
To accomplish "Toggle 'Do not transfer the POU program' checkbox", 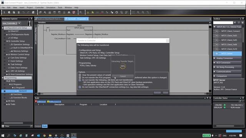I will pos(80,77).
